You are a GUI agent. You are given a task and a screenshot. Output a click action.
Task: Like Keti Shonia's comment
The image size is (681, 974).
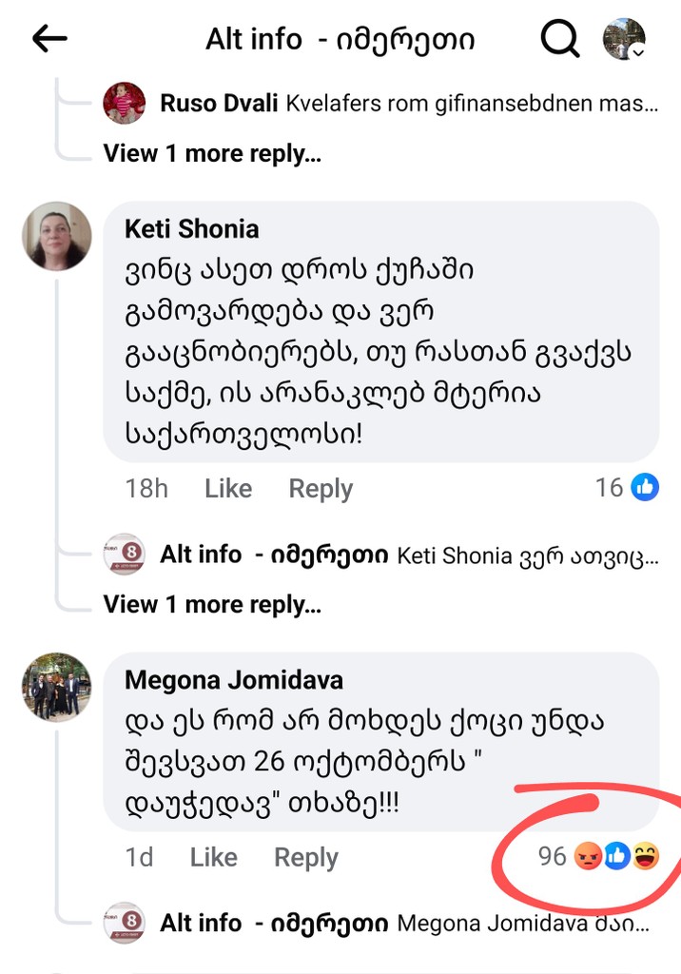tap(228, 489)
